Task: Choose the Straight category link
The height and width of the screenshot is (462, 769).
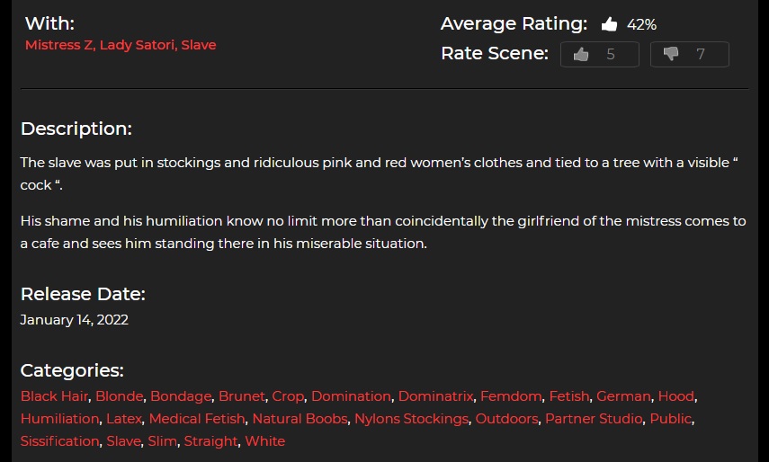Action: coord(210,441)
